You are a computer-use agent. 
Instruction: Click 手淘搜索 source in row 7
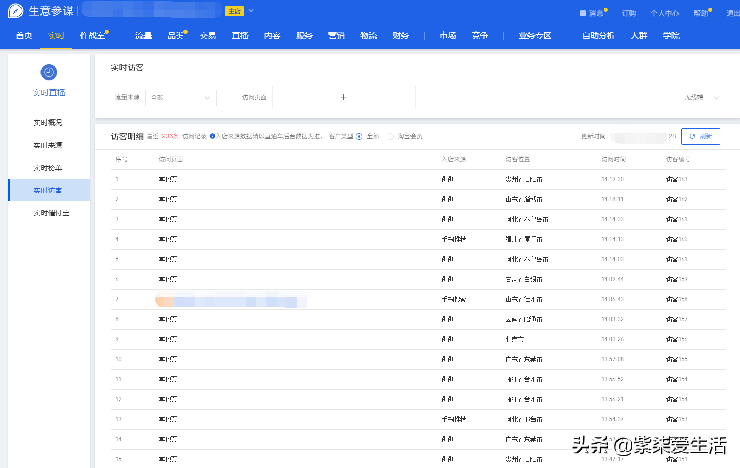click(454, 299)
